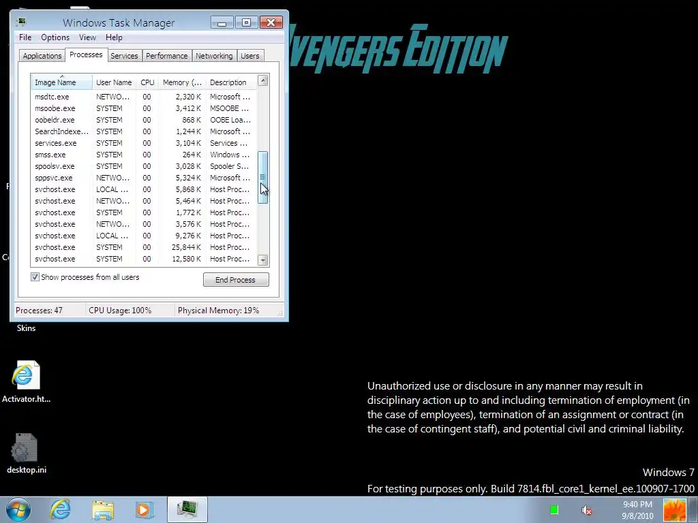Open the Options menu
The width and height of the screenshot is (698, 523).
[x=55, y=37]
